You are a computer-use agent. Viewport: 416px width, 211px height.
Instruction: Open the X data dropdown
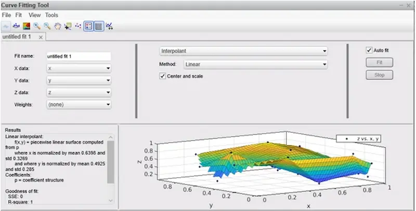(79, 69)
